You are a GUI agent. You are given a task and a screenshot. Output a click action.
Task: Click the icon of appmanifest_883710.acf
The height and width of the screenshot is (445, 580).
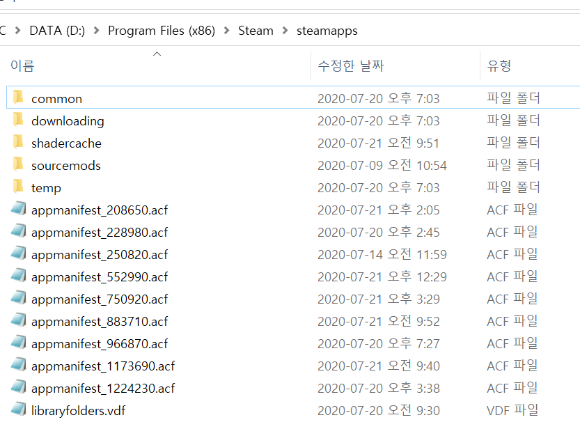click(19, 320)
